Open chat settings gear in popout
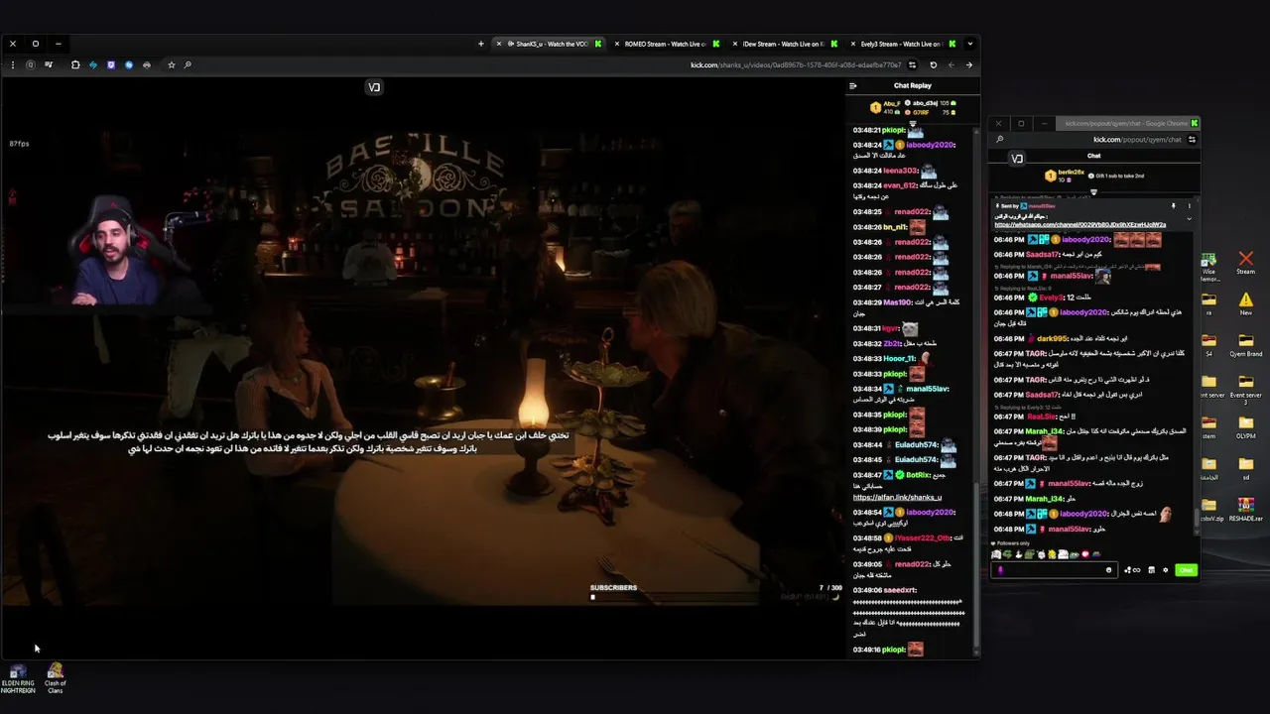The height and width of the screenshot is (714, 1270). click(1166, 570)
